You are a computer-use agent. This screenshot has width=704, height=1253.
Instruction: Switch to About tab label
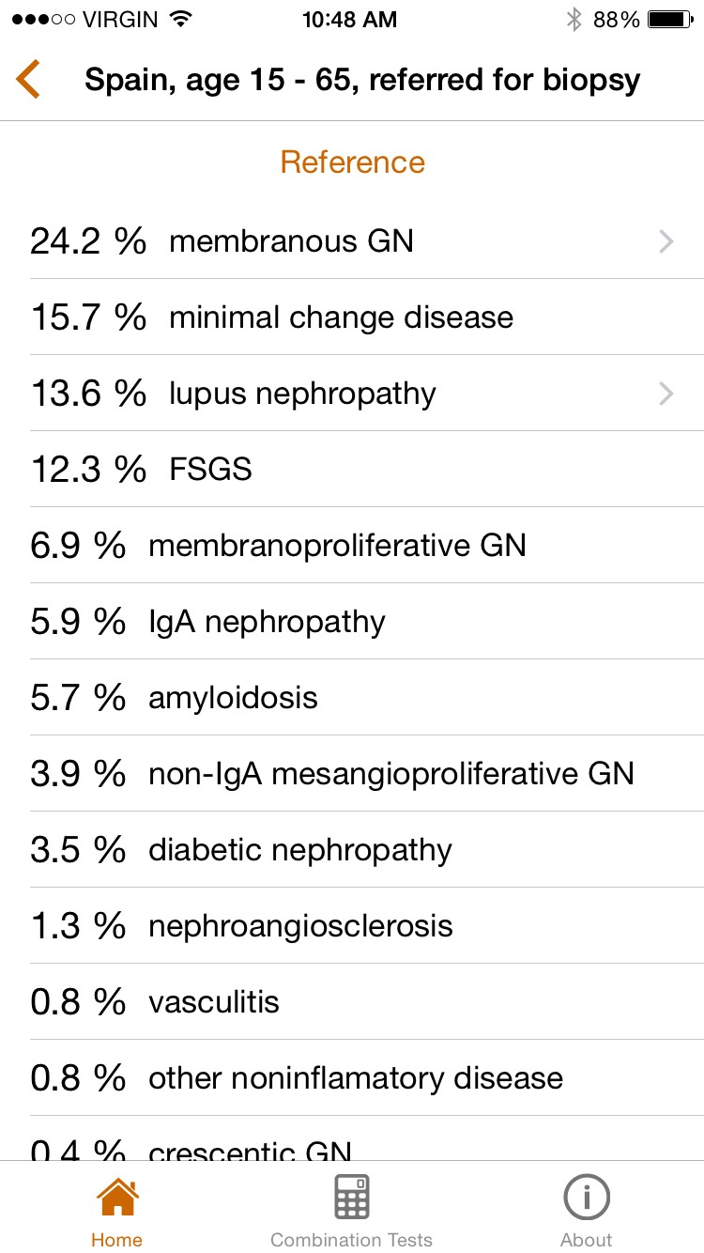click(x=587, y=1240)
